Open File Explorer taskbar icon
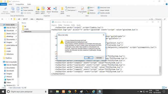Viewport: 168px width, 94px height. tap(57, 91)
